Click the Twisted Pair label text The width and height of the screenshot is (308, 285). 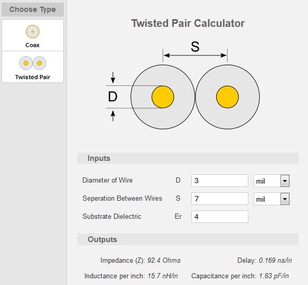(x=33, y=77)
